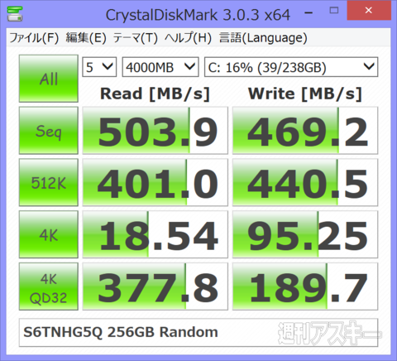Click the 4K QD32 write result 189.7
Image resolution: width=397 pixels, height=361 pixels.
(x=305, y=286)
